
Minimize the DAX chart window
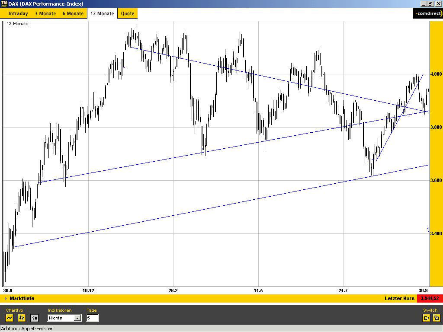tap(424, 3)
